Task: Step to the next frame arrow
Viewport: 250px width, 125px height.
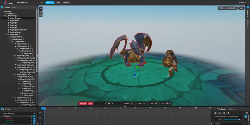Action: click(112, 103)
